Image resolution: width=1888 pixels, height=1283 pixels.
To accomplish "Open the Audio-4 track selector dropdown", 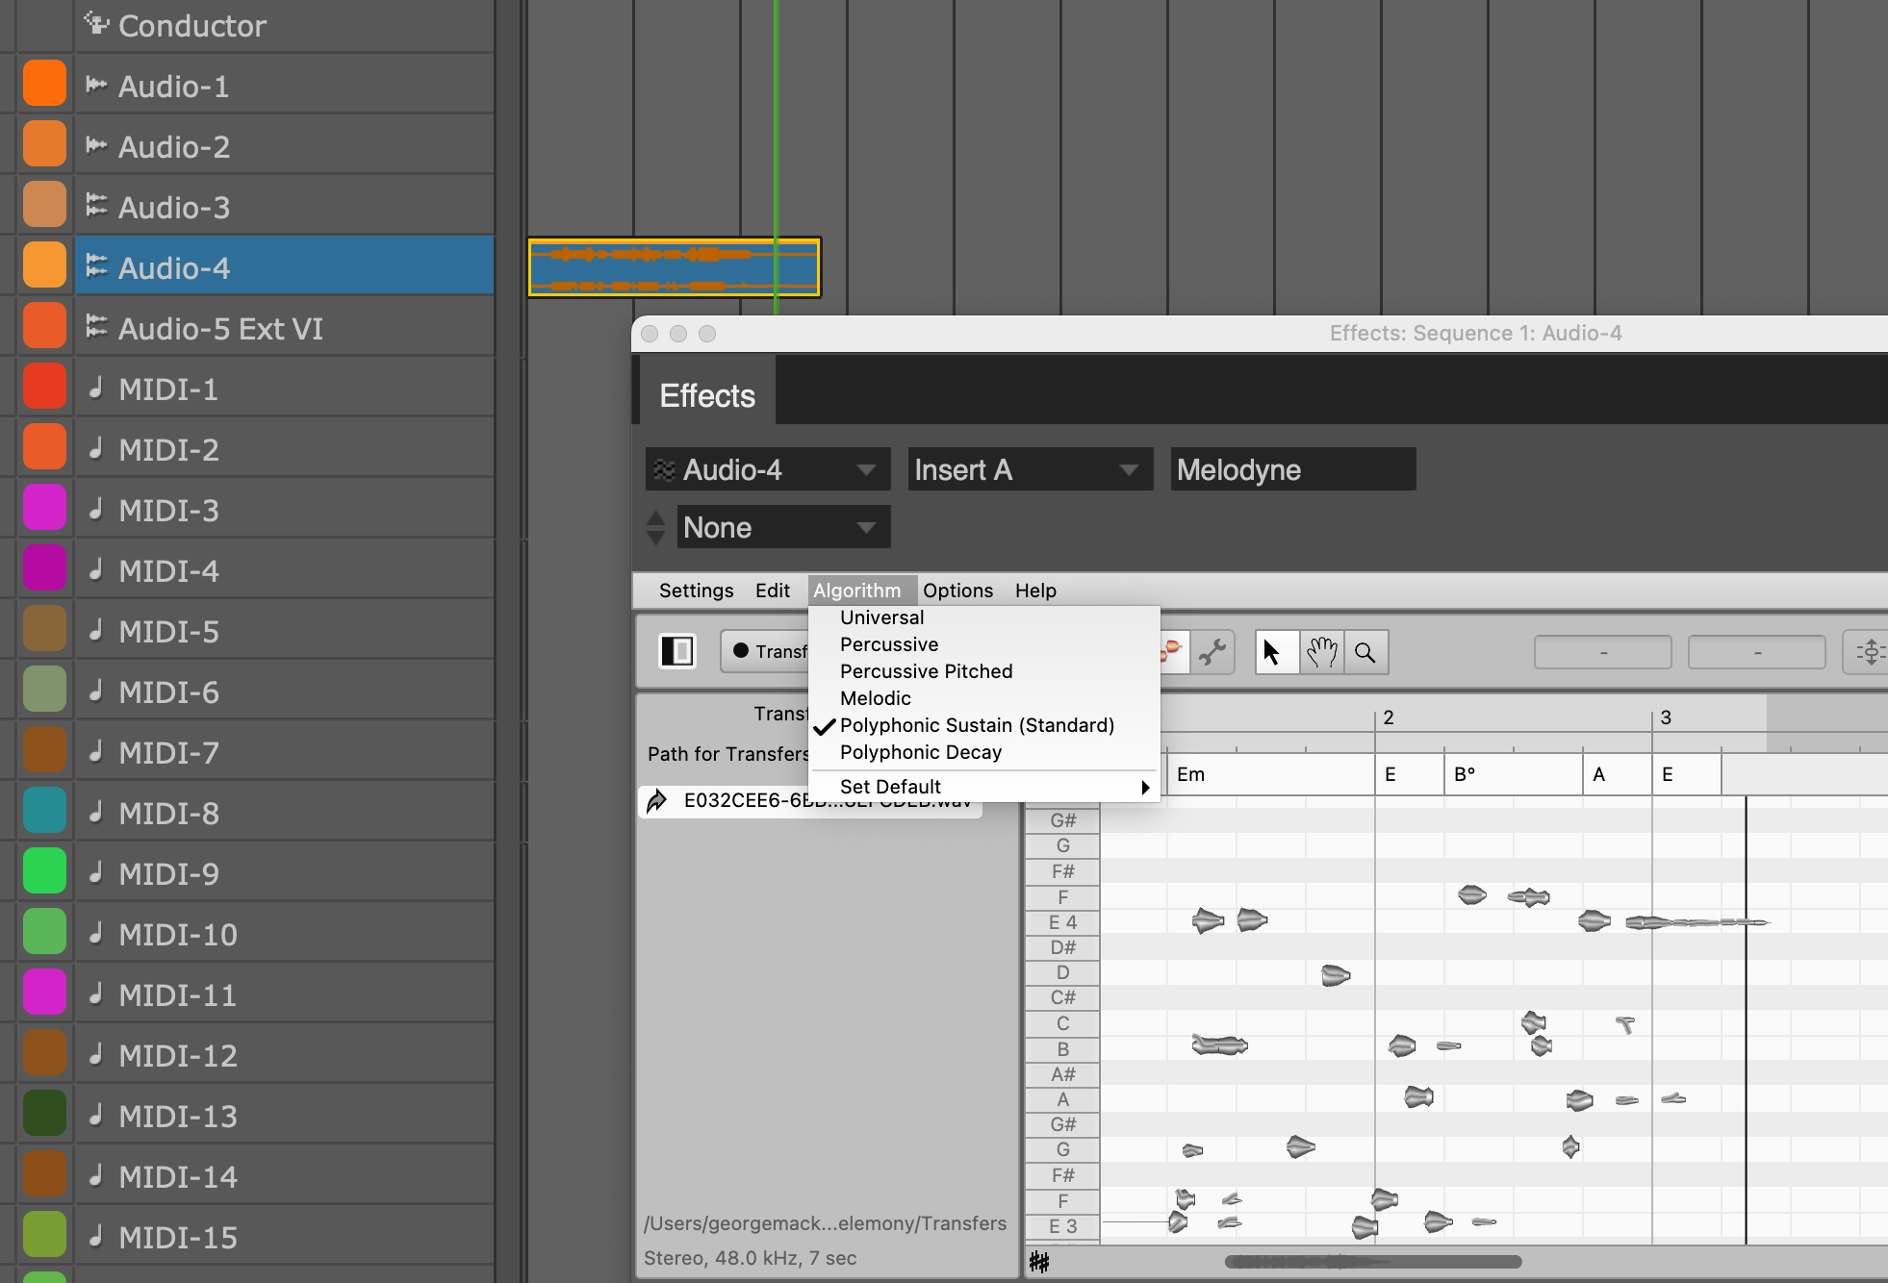I will point(767,469).
